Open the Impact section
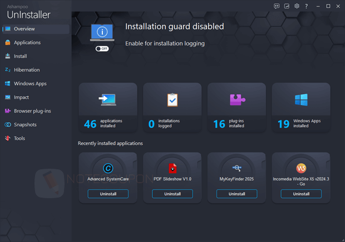Screen dimensions: 345x242 (36, 97)
